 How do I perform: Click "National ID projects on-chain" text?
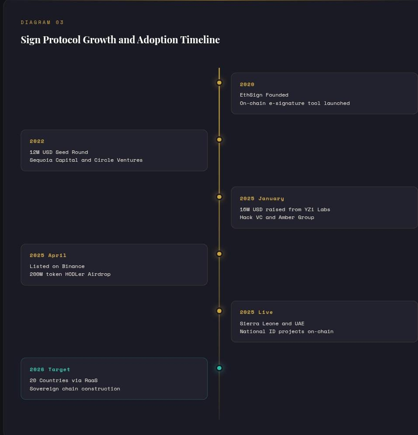[x=286, y=331]
